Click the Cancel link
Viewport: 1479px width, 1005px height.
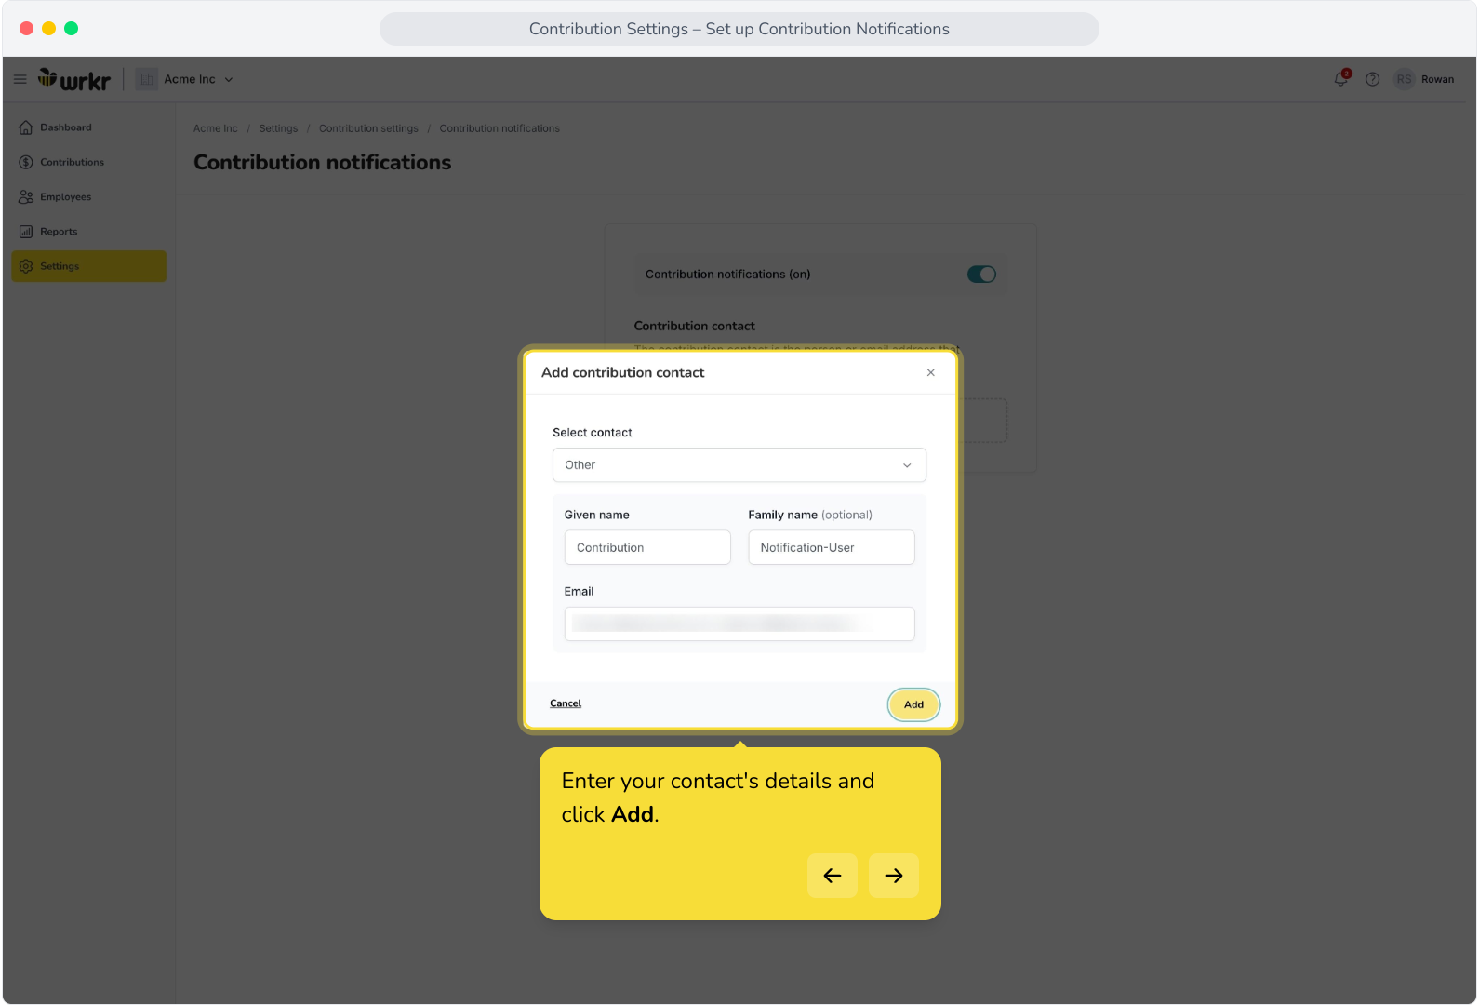[566, 703]
